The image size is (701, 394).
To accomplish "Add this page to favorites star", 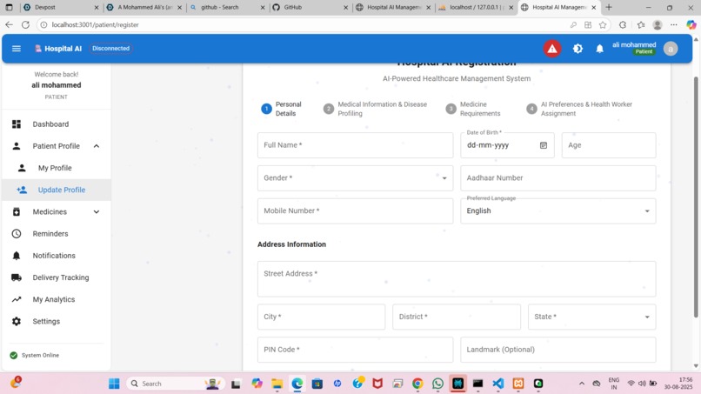I will click(603, 24).
